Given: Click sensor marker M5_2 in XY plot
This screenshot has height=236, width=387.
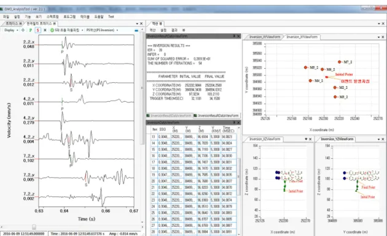Looking at the screenshot, I should [305, 67].
